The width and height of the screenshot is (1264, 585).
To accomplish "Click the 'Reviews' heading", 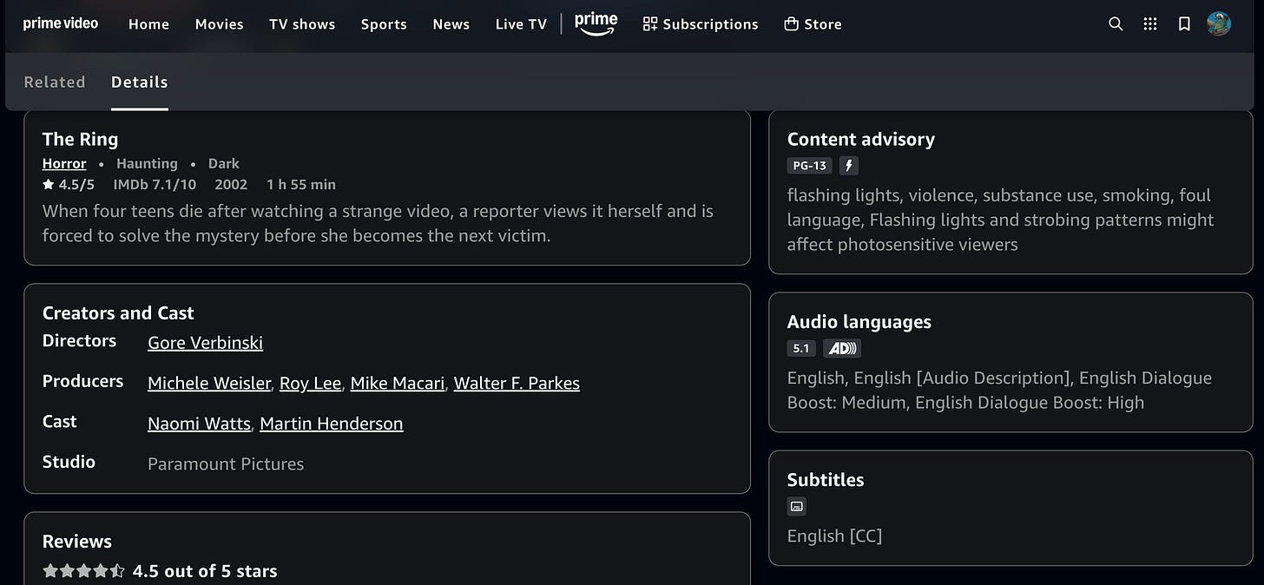I will coord(77,541).
